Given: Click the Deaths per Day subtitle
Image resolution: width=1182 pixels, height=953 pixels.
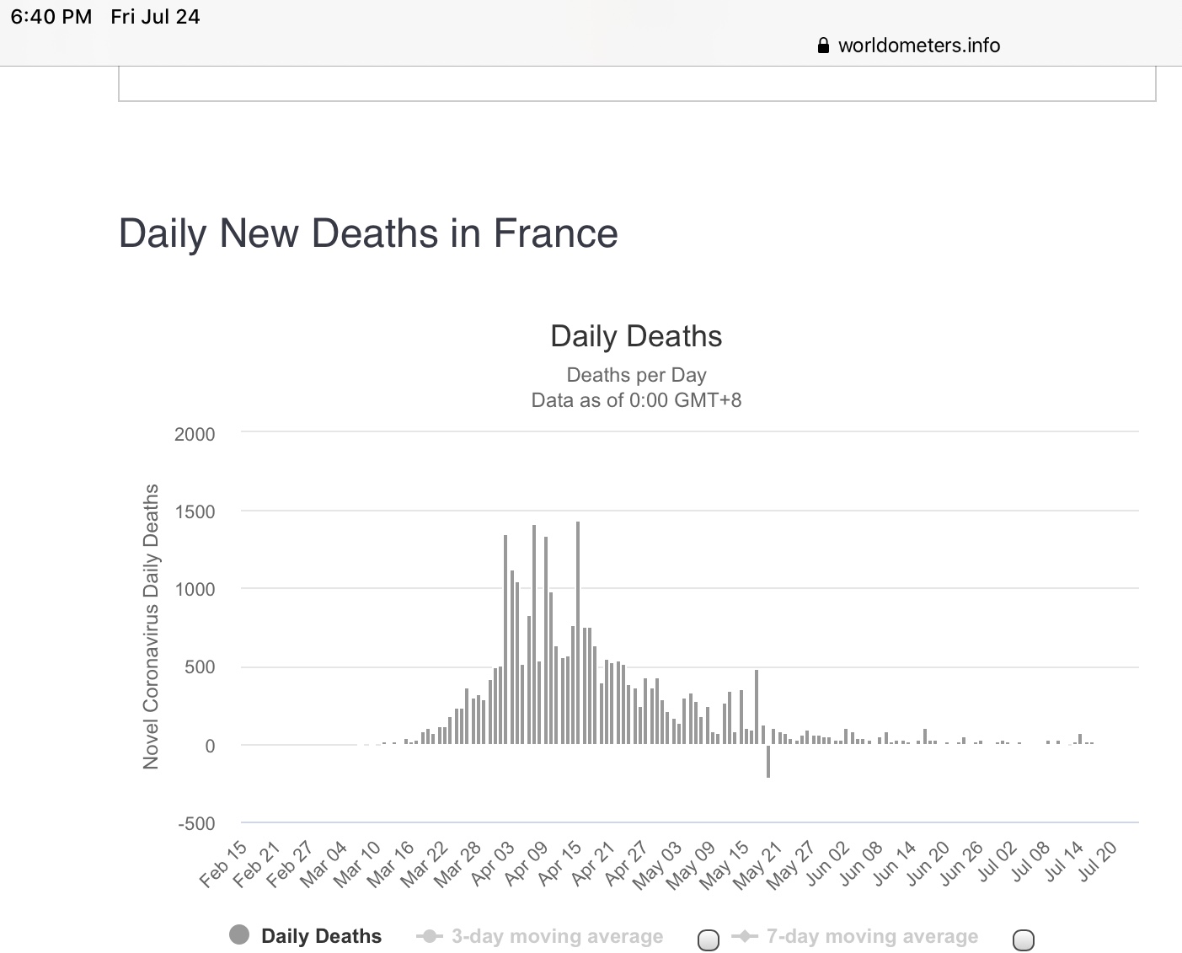Looking at the screenshot, I should pyautogui.click(x=636, y=375).
